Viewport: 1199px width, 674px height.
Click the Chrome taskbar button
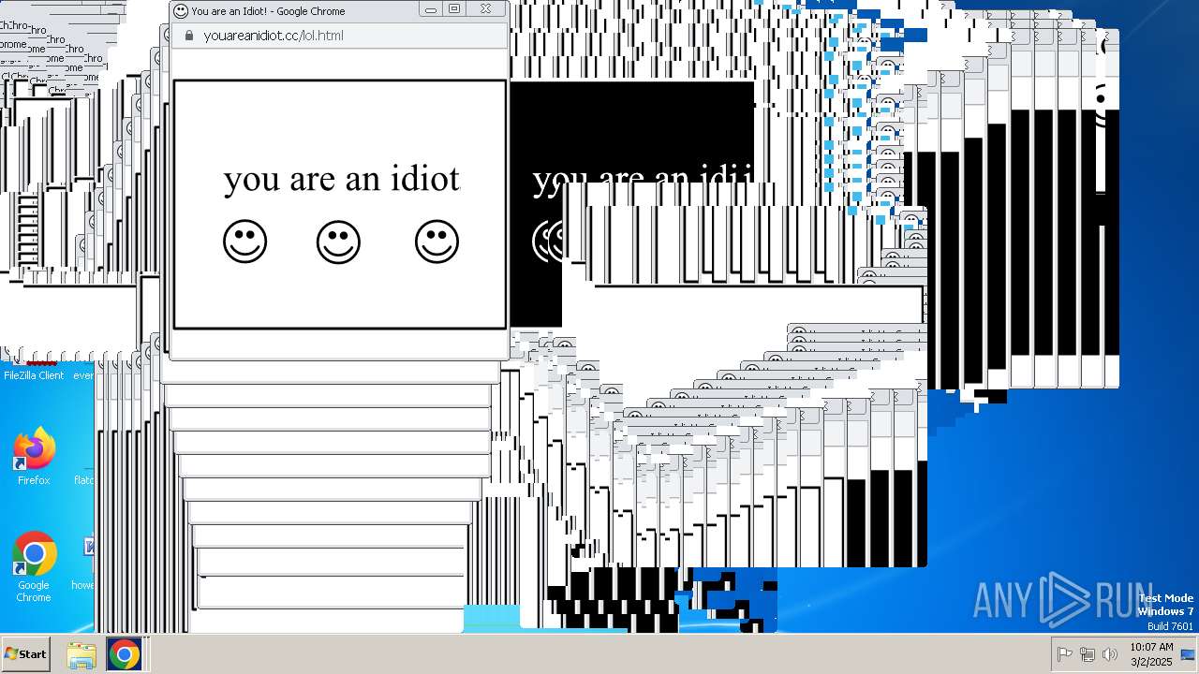(x=124, y=654)
